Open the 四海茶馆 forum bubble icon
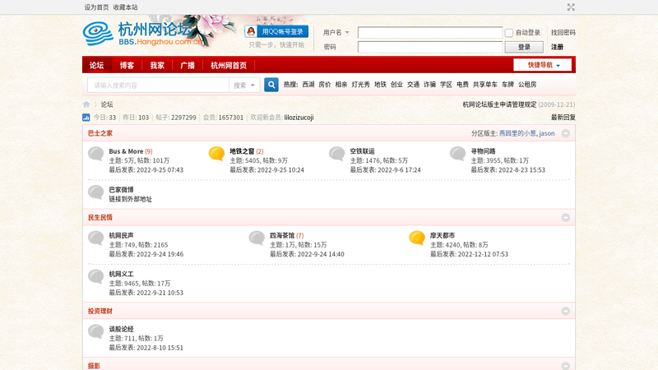658x370 pixels. click(257, 238)
